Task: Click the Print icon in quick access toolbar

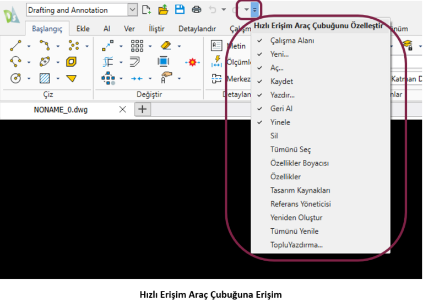Action: pos(196,9)
